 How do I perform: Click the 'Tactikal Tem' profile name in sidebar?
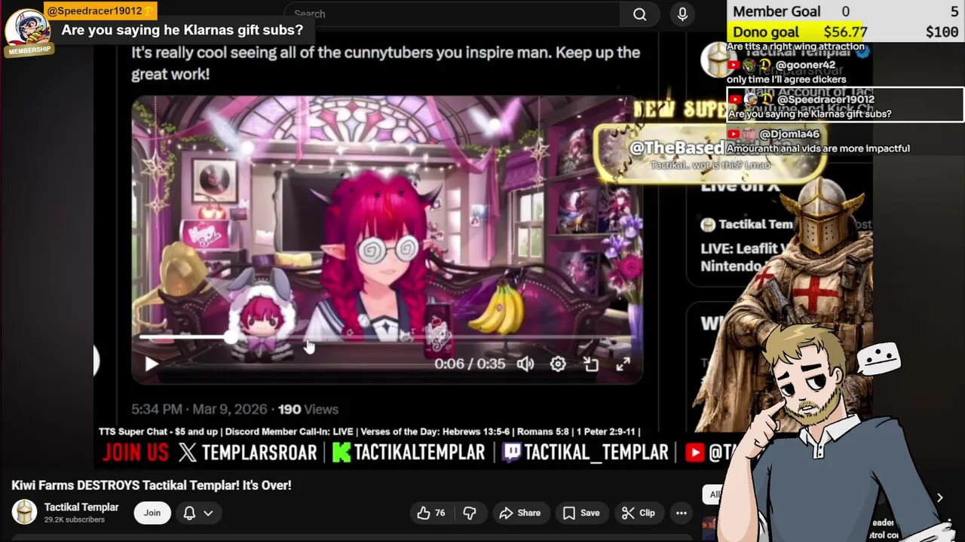tap(755, 224)
